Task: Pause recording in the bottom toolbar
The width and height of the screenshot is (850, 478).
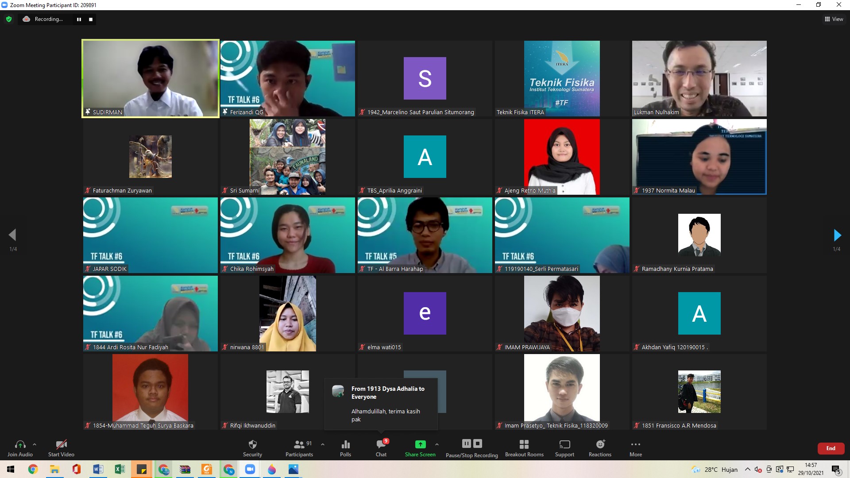Action: pos(467,443)
